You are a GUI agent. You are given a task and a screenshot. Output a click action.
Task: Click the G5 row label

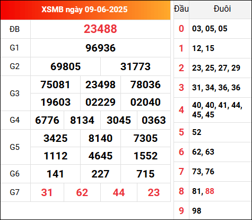coord(14,147)
